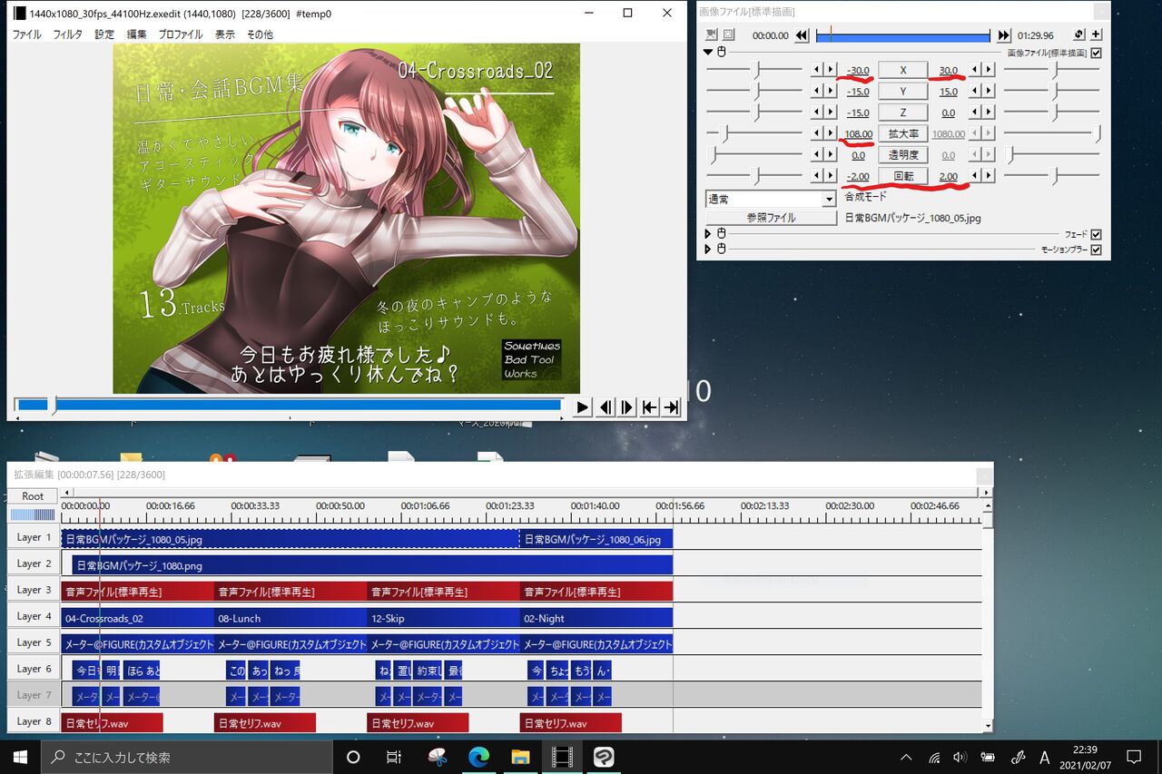This screenshot has height=774, width=1162.
Task: Toggle Layer 5 visibility
Action: tap(33, 642)
